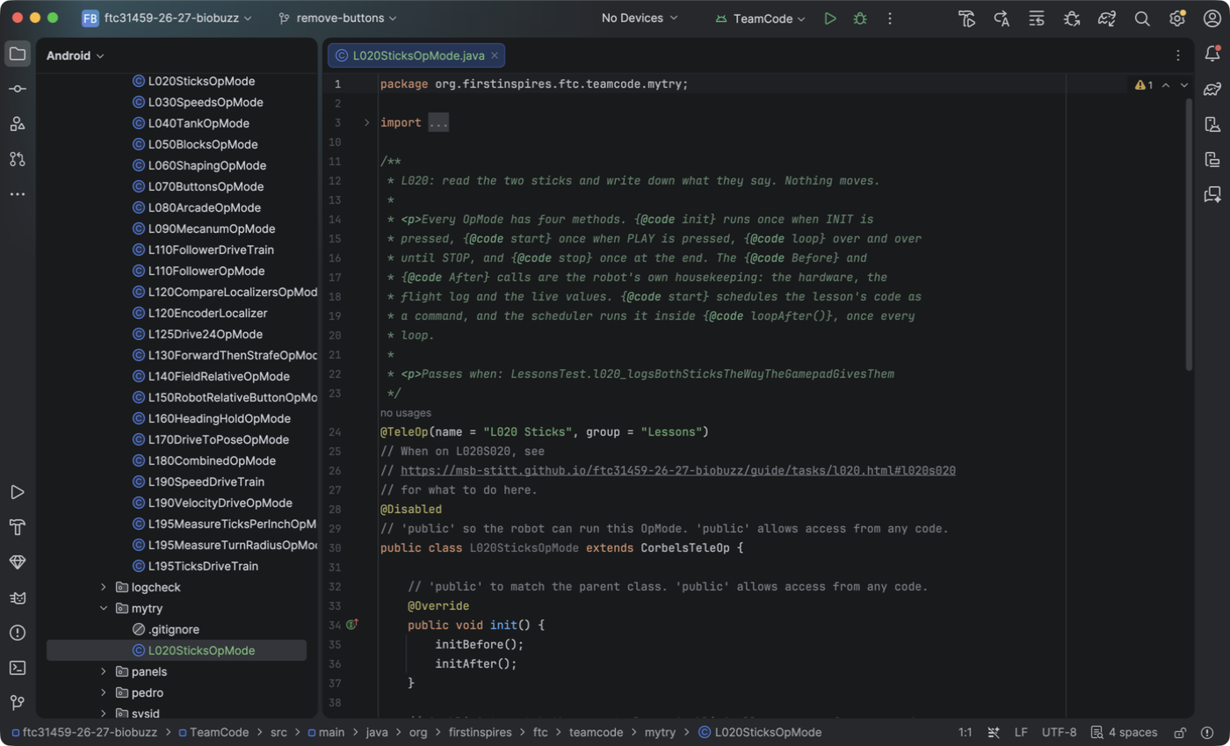Image resolution: width=1230 pixels, height=746 pixels.
Task: Open the remove-buttons branch dropdown
Action: 337,18
